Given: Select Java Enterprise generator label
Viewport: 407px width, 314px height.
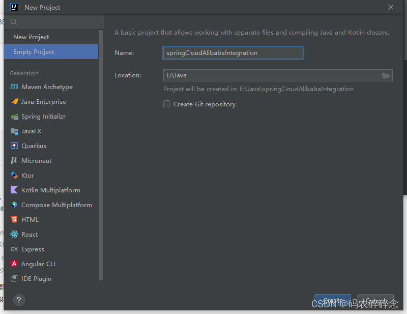Looking at the screenshot, I should (44, 102).
